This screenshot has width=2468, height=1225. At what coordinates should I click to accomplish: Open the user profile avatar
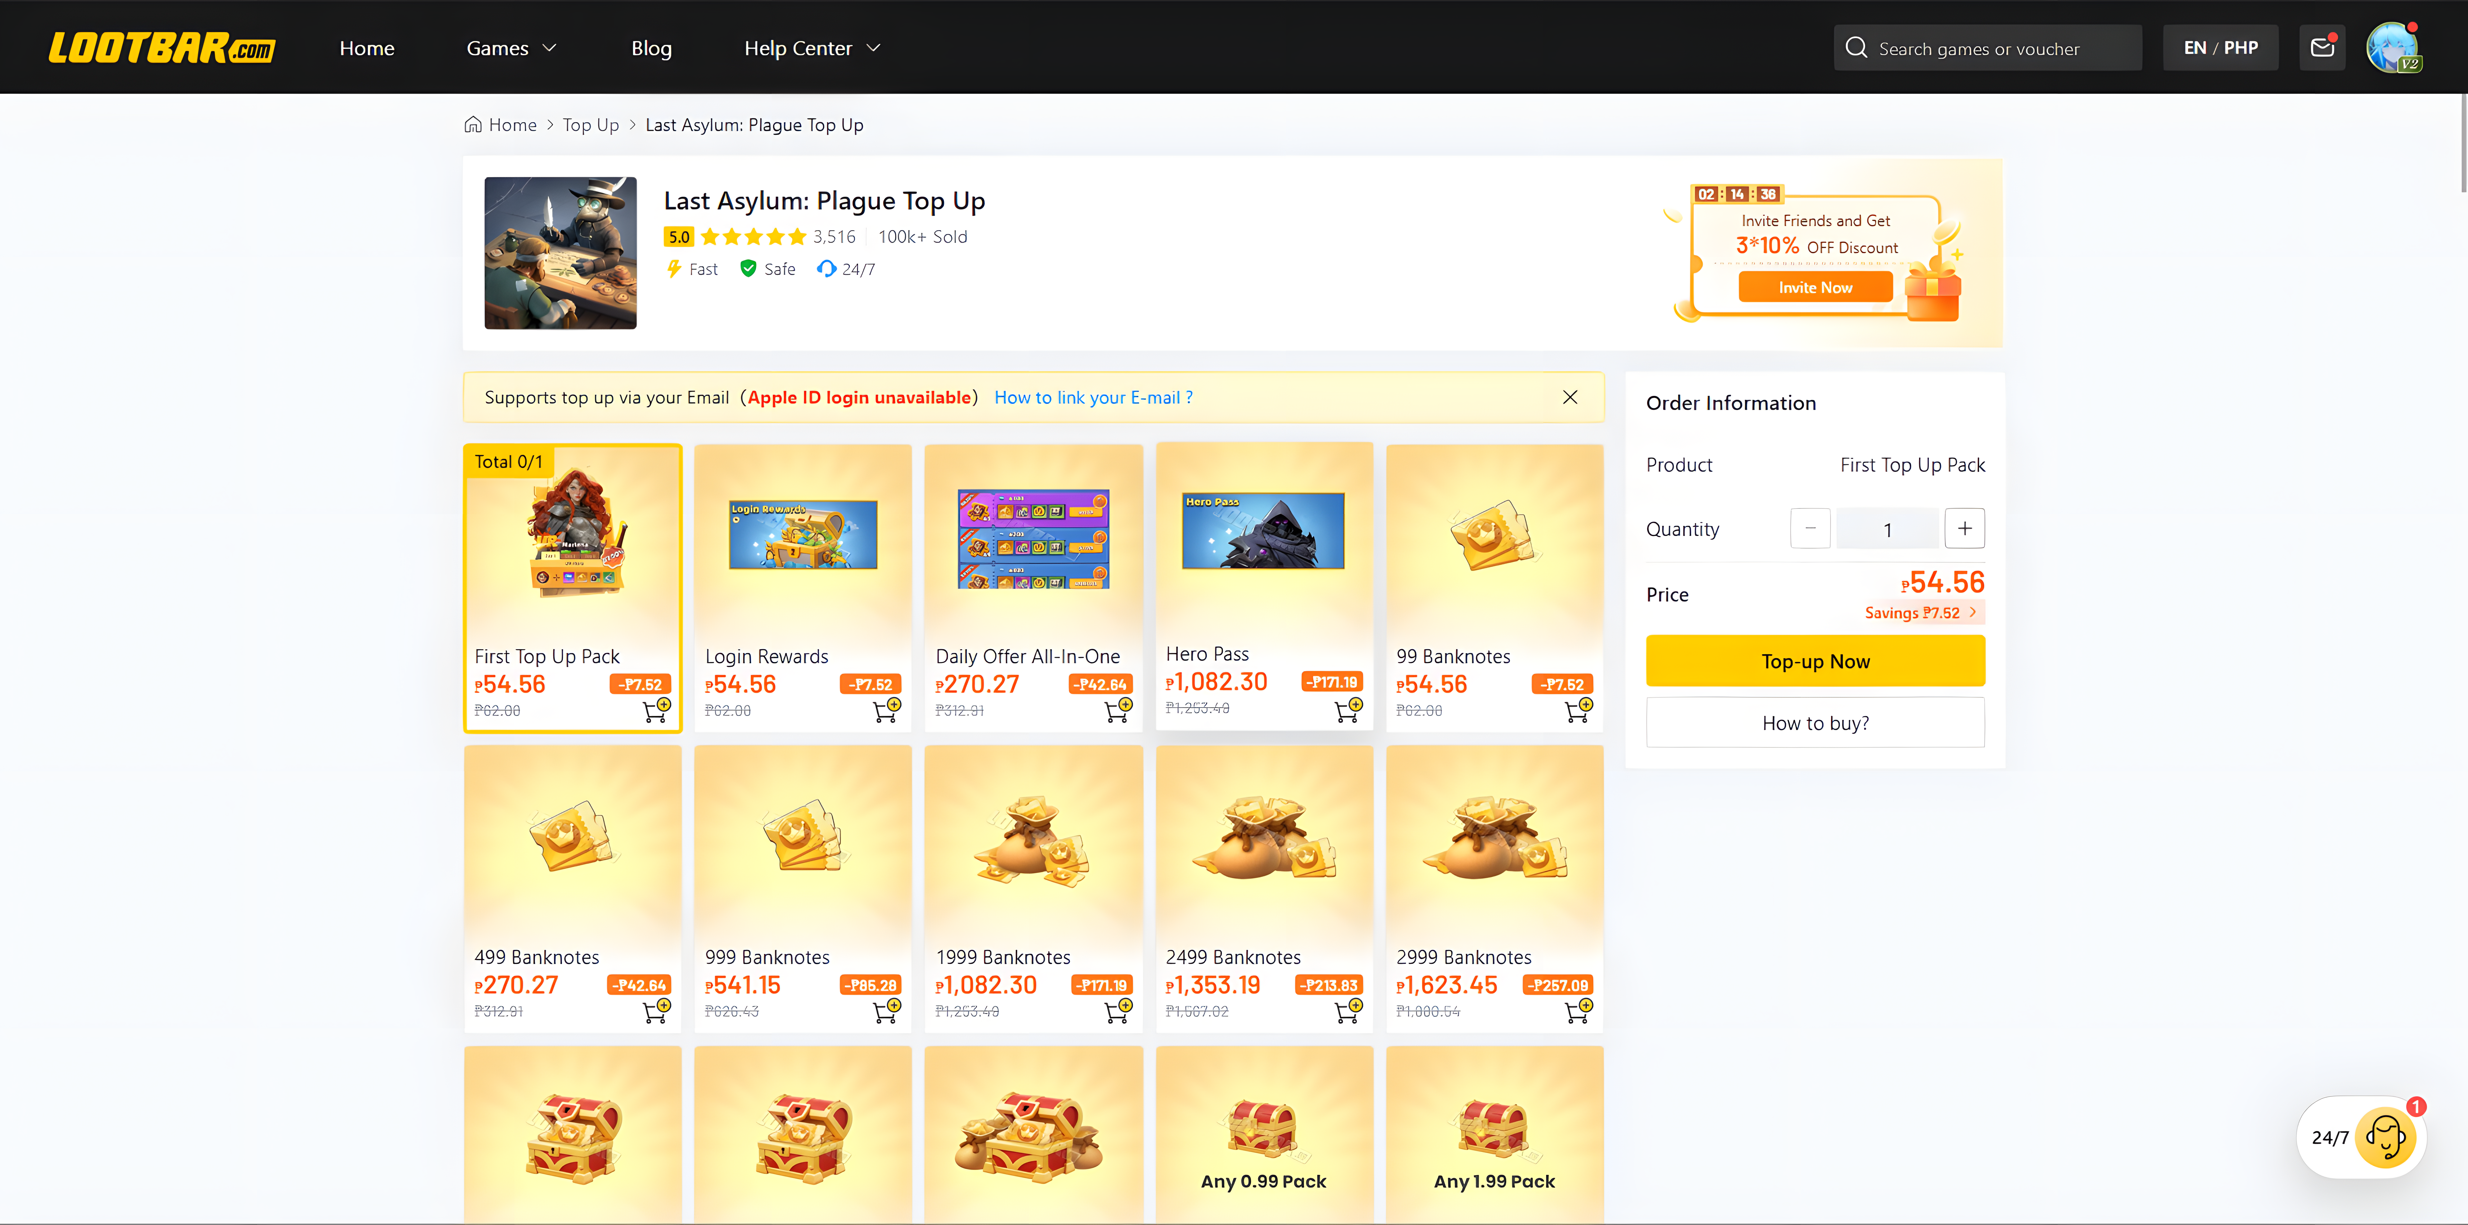click(x=2392, y=48)
